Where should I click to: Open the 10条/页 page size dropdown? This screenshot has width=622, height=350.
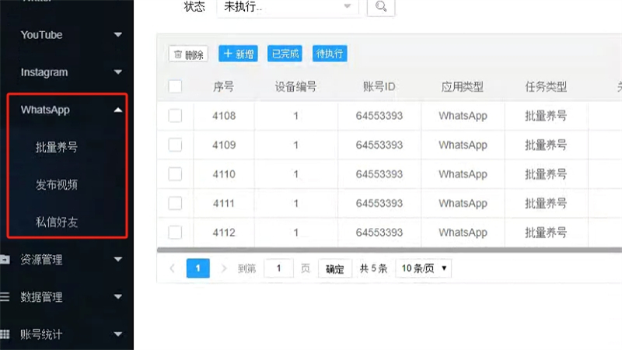(x=423, y=269)
